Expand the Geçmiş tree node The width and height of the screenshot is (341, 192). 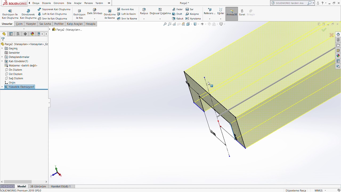pyautogui.click(x=2, y=48)
